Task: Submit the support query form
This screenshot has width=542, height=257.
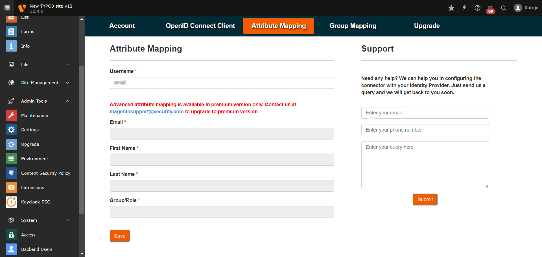Action: (x=425, y=200)
